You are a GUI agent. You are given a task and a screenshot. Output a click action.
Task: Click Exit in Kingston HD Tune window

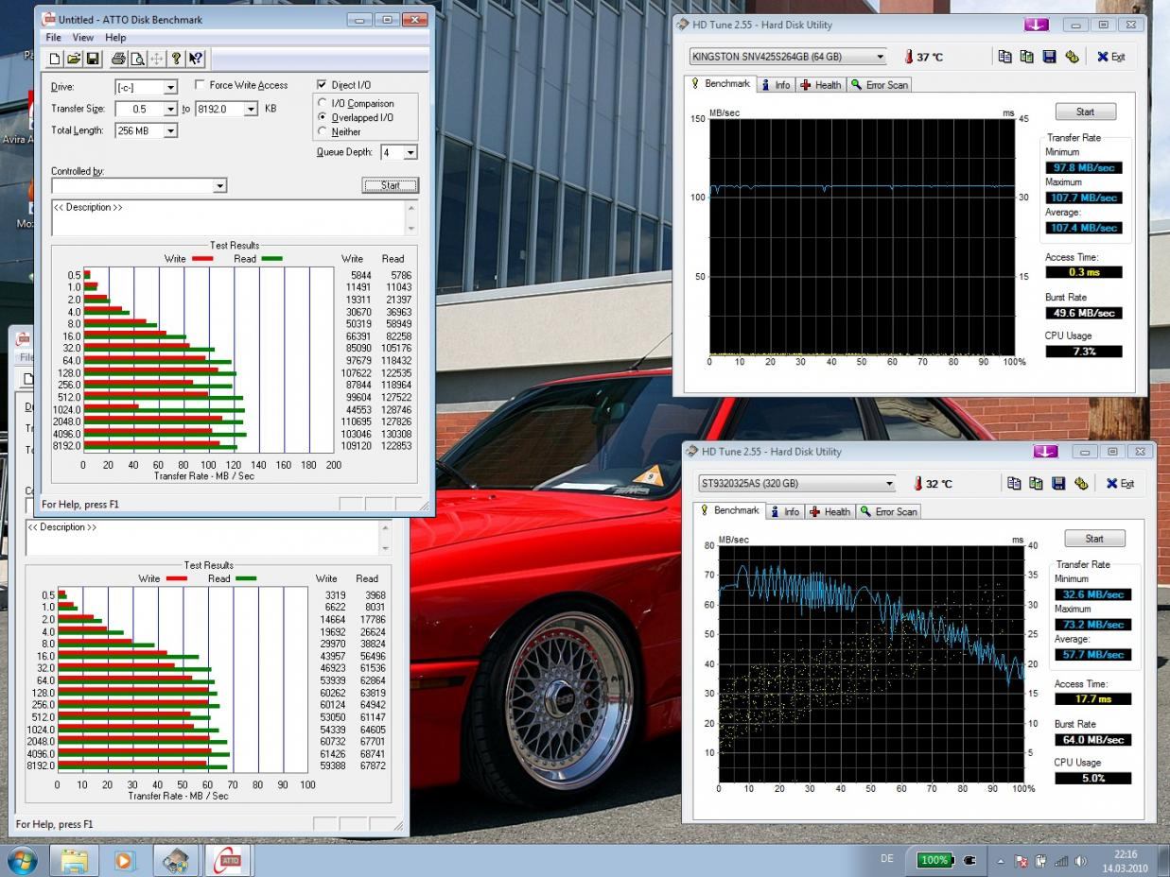tap(1111, 57)
